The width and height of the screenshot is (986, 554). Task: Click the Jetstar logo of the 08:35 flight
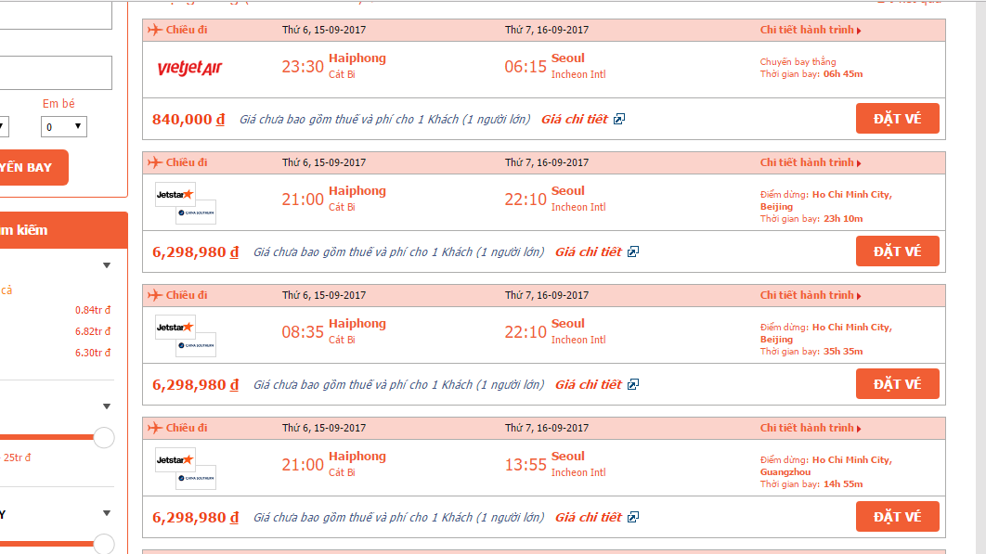(175, 327)
